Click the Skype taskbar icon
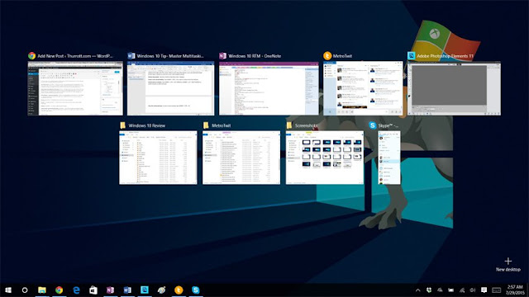The image size is (529, 297). [196, 290]
